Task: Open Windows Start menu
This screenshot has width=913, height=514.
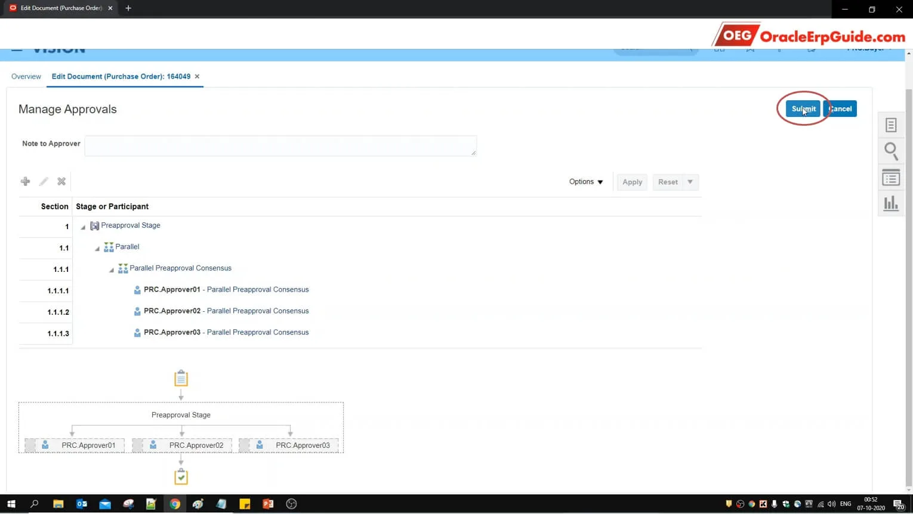Action: tap(11, 504)
